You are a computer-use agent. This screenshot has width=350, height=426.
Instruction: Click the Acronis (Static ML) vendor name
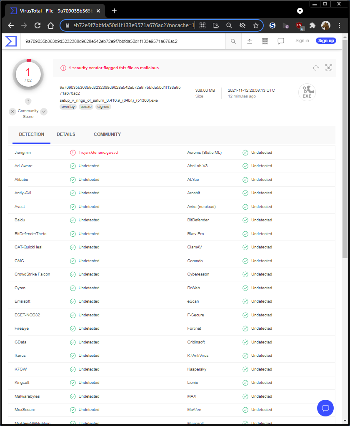click(205, 153)
